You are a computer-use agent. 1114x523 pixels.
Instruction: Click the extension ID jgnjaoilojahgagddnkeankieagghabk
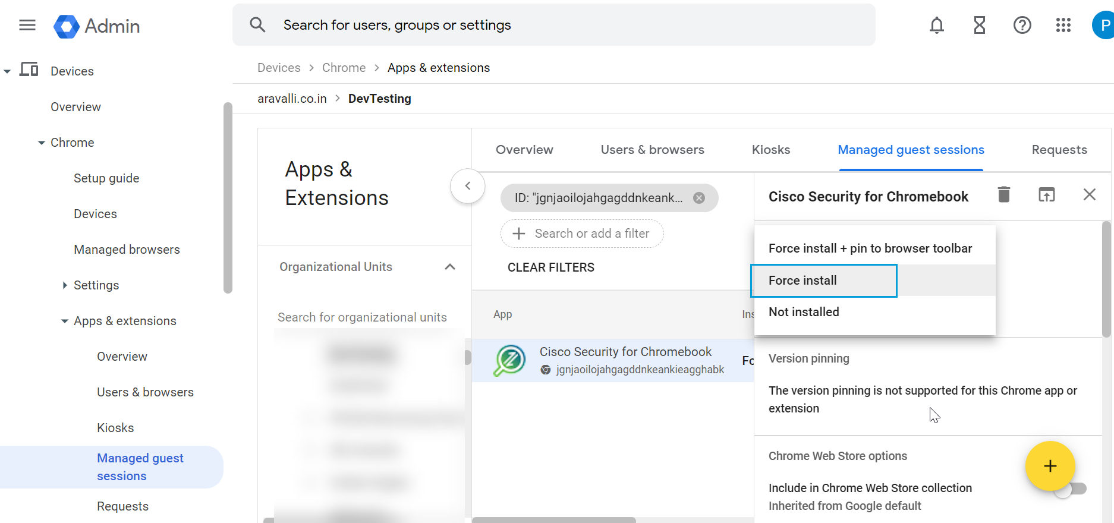[640, 370]
